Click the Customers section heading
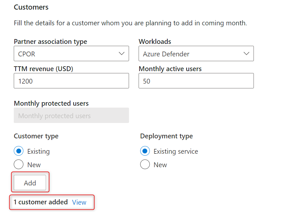The height and width of the screenshot is (212, 290). (31, 7)
